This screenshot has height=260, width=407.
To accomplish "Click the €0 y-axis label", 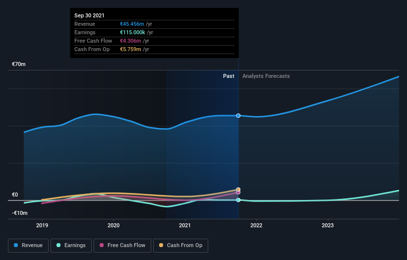I will (x=15, y=195).
